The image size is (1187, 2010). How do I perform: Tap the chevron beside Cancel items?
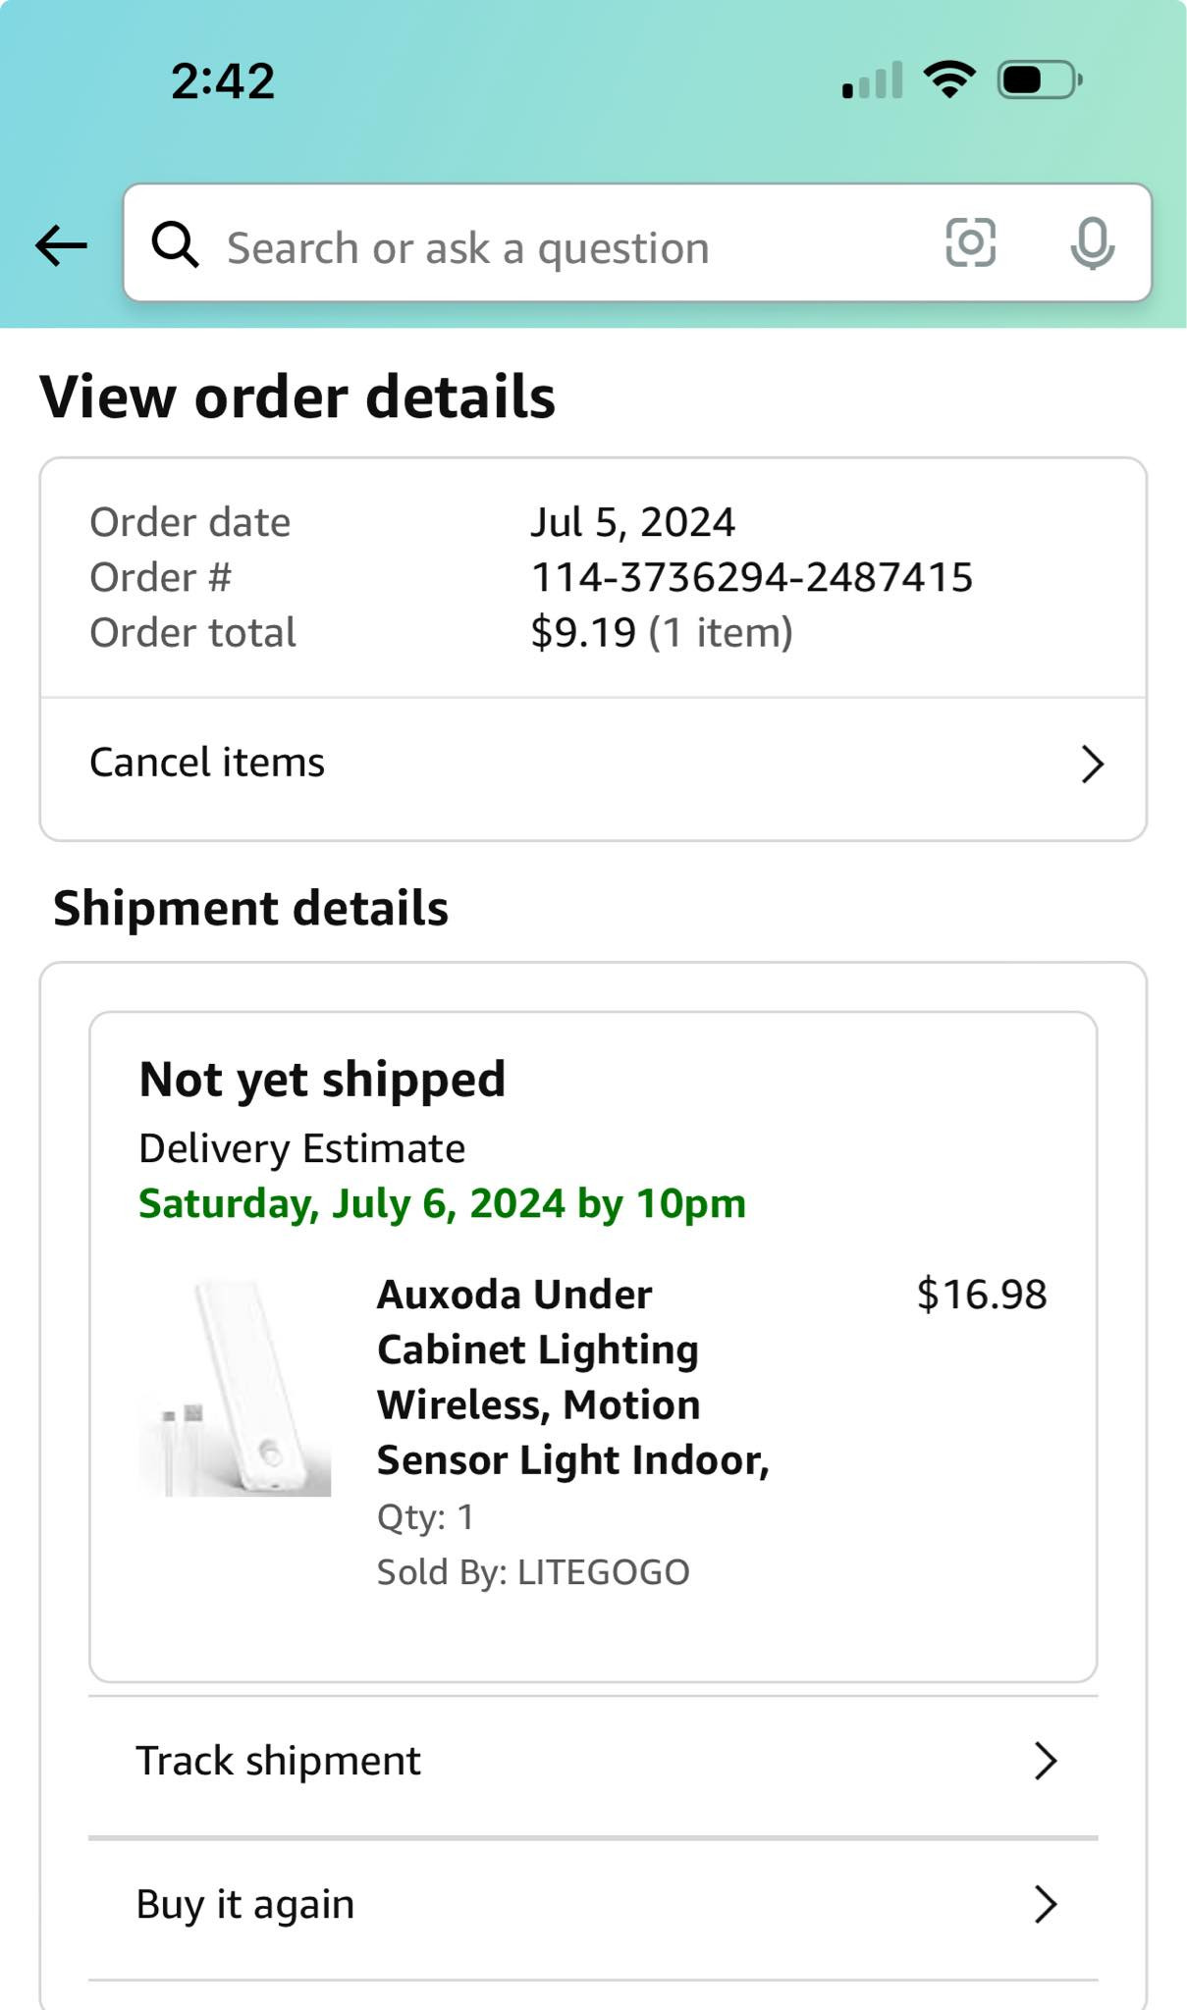point(1093,764)
